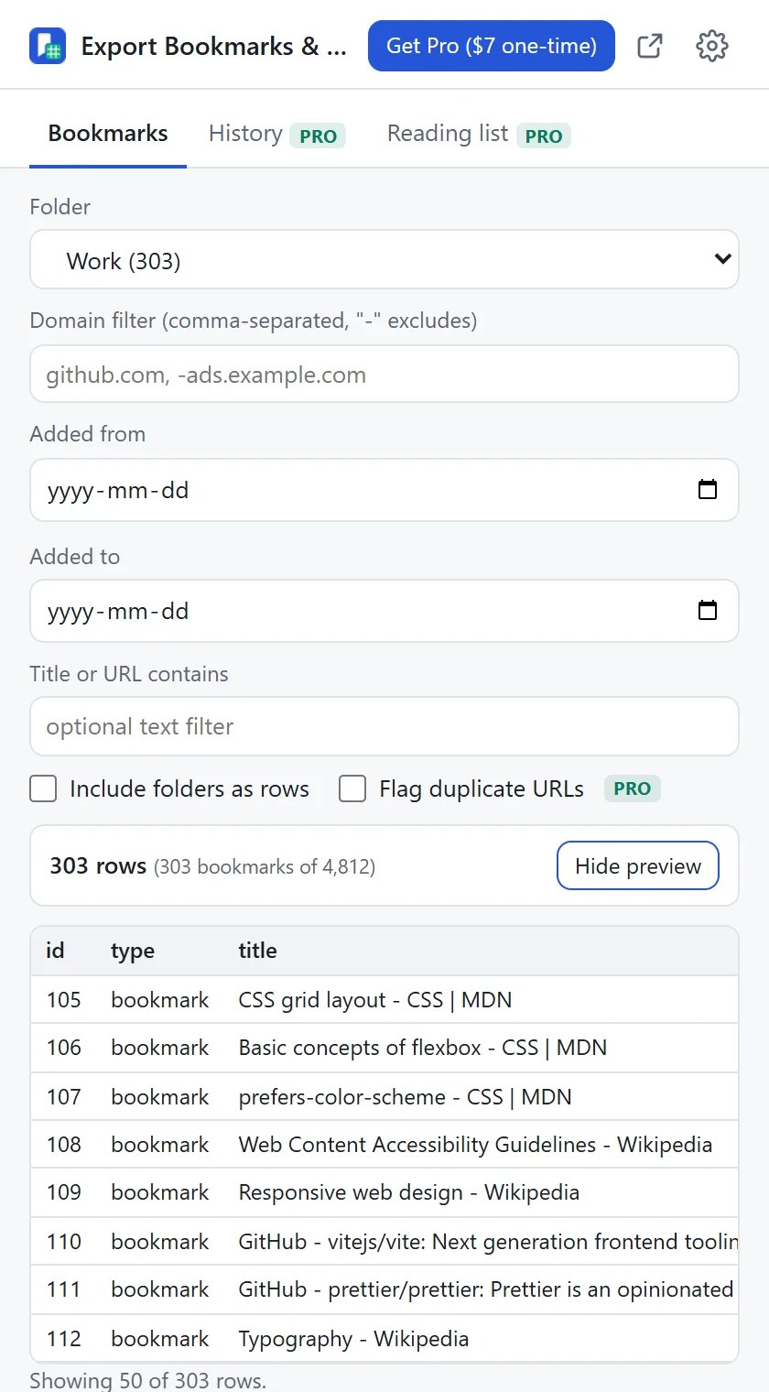Click the Export Bookmarks extension logo icon
This screenshot has height=1392, width=769.
coord(48,46)
